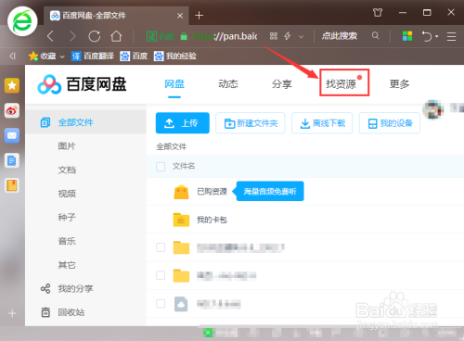
Task: Select 全部文件 in the left panel
Action: (85, 122)
